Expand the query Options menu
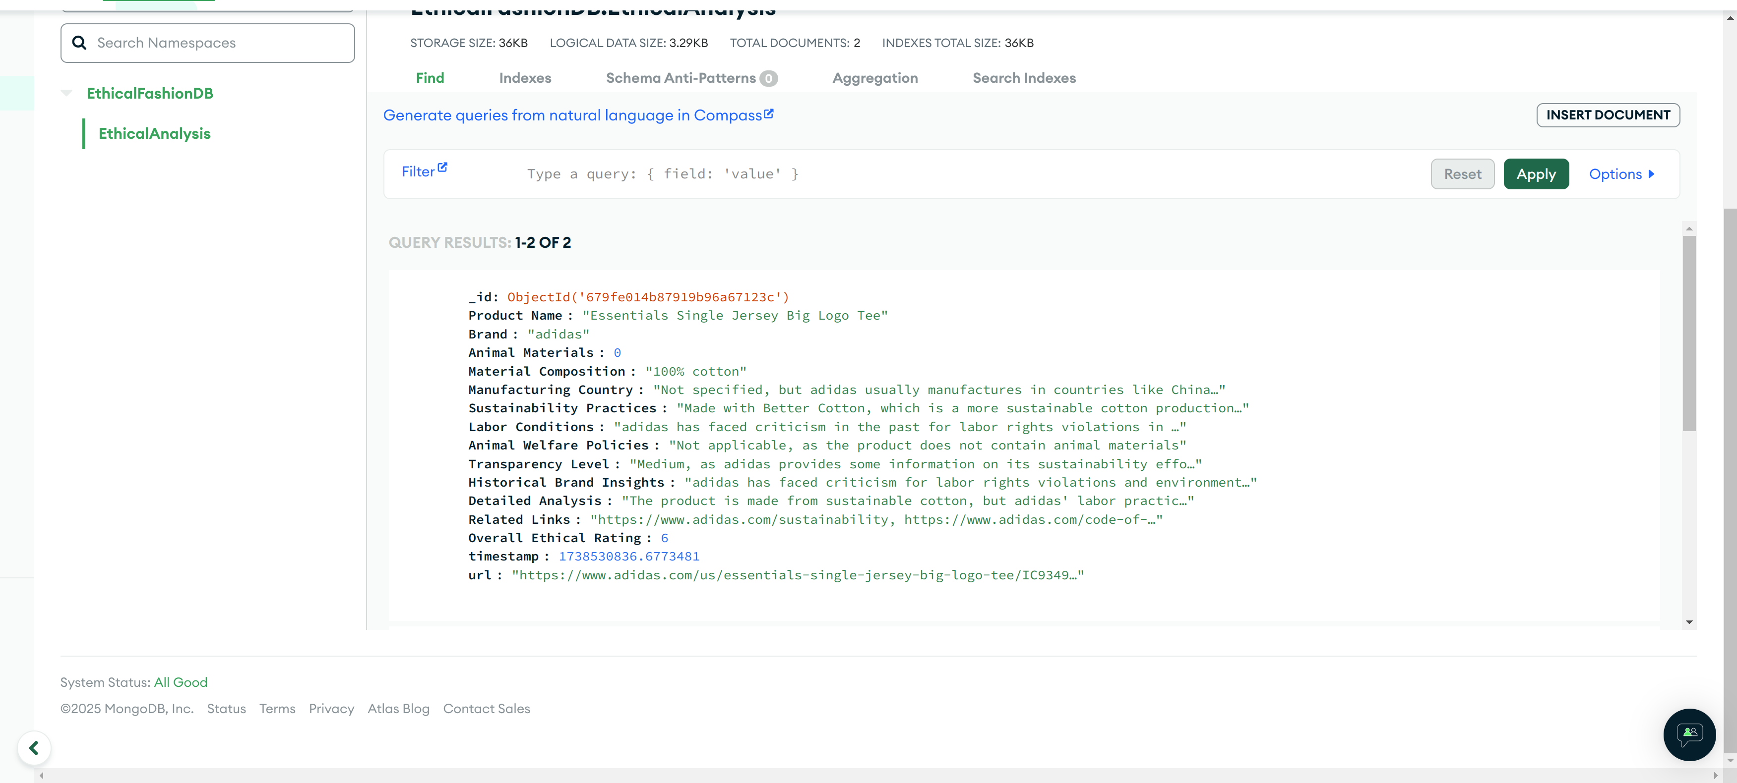The width and height of the screenshot is (1737, 783). (1621, 174)
